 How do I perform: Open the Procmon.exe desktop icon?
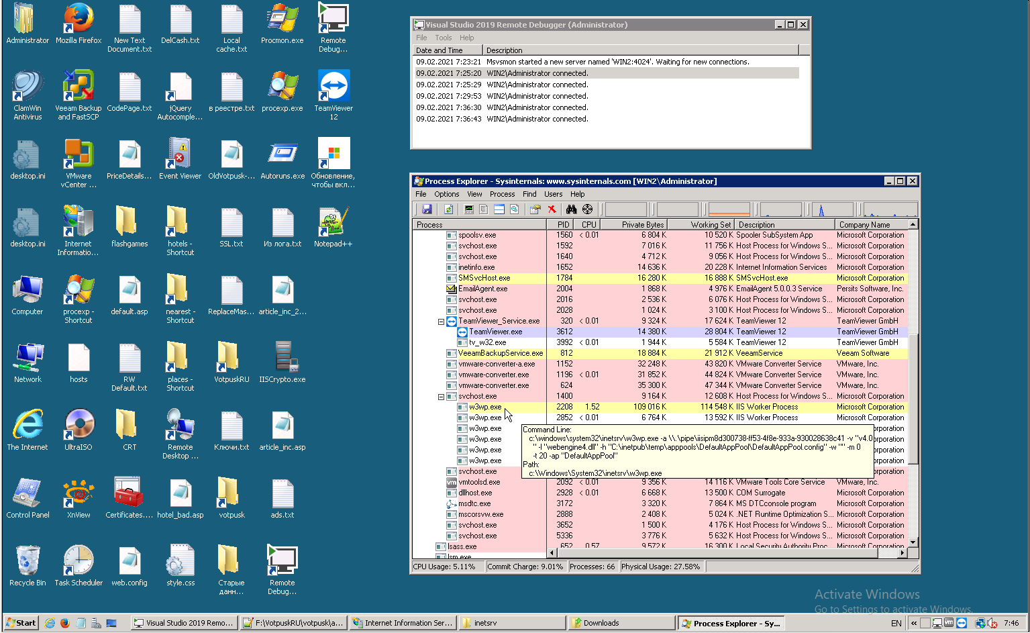pos(282,24)
